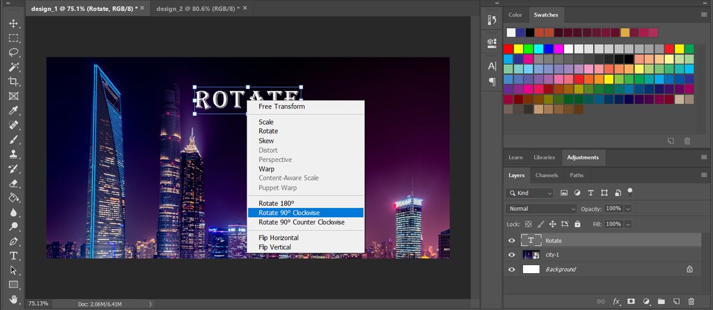Viewport: 713px width, 310px height.
Task: Lock transparent pixels
Action: [528, 224]
